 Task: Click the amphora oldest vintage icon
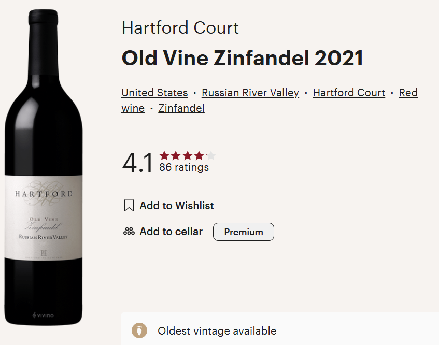[139, 330]
